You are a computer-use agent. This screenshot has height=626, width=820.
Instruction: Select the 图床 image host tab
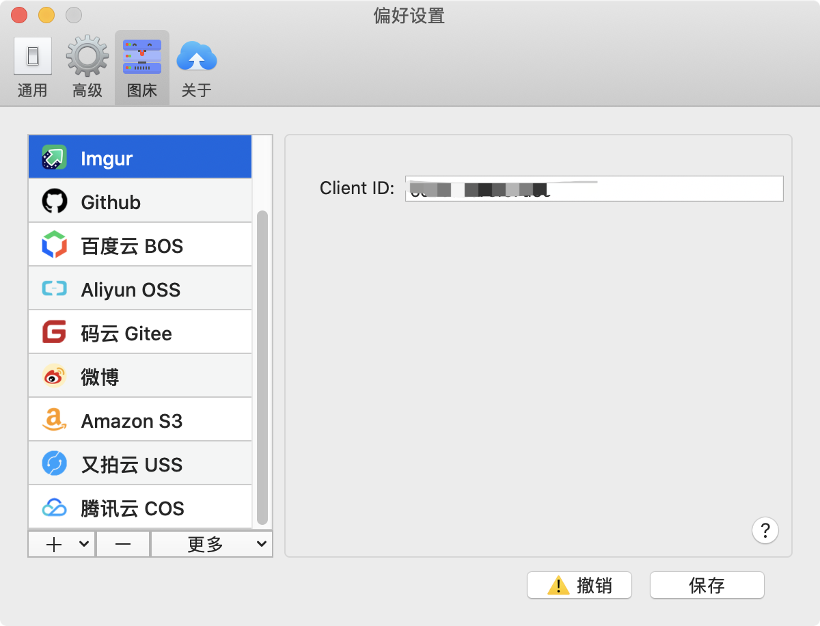142,68
